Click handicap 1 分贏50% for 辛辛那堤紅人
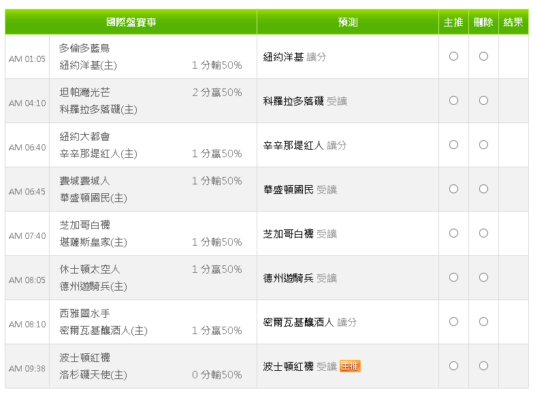Viewport: 535px width, 394px height. click(217, 154)
